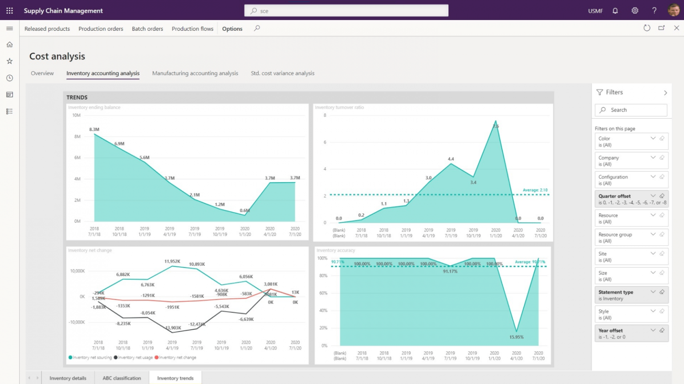Collapse the Filters pane arrow
The image size is (684, 384).
pos(665,93)
